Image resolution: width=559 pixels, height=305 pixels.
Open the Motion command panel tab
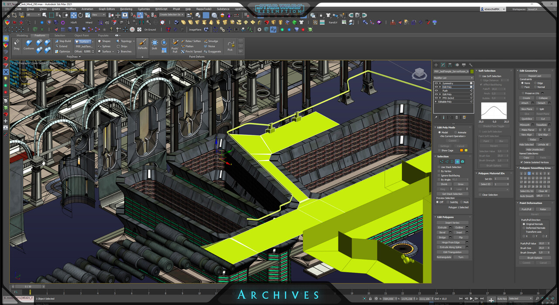pyautogui.click(x=457, y=64)
